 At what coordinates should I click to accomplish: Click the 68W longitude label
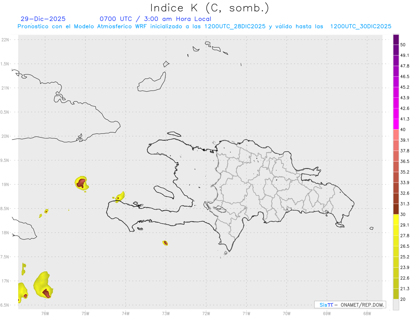pyautogui.click(x=367, y=313)
